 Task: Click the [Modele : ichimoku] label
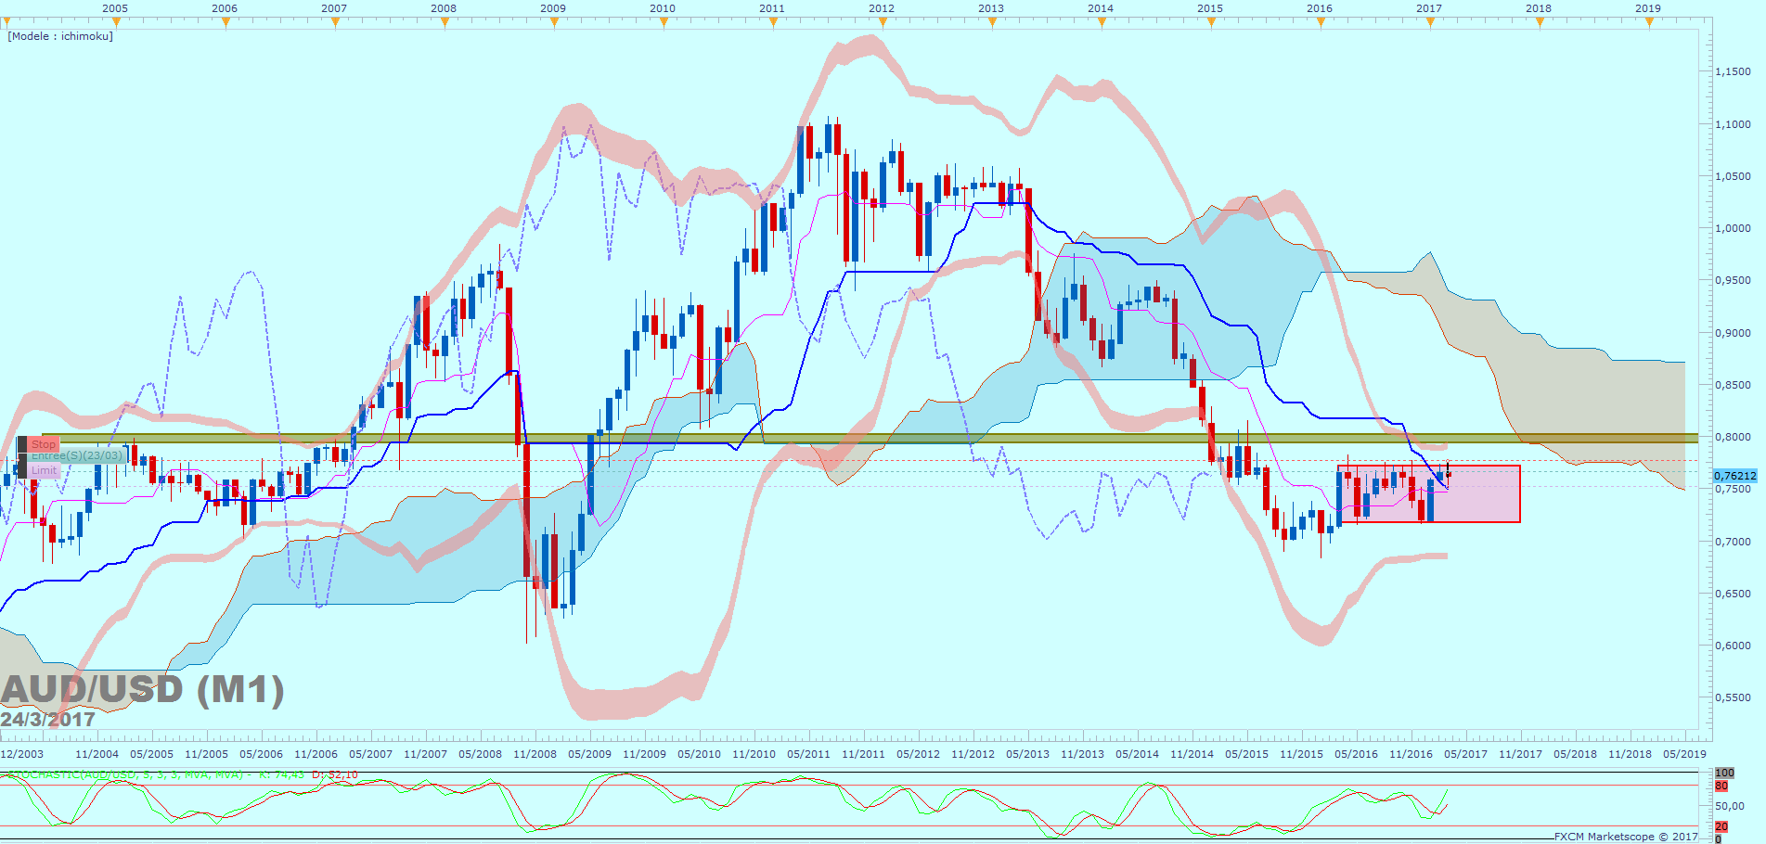[60, 36]
